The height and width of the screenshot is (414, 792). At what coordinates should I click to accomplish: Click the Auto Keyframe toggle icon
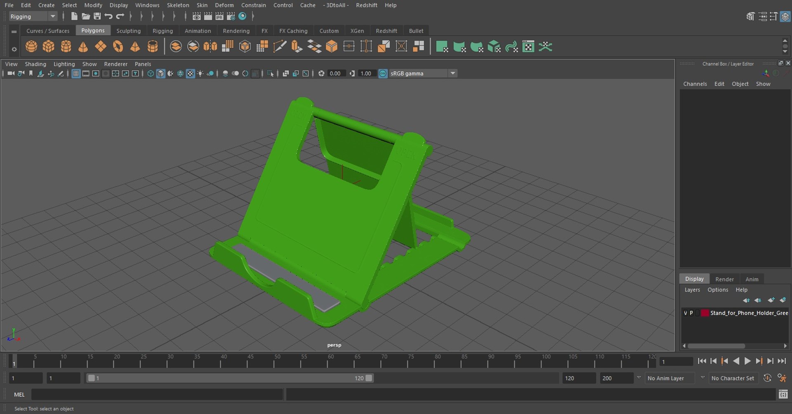tap(767, 378)
